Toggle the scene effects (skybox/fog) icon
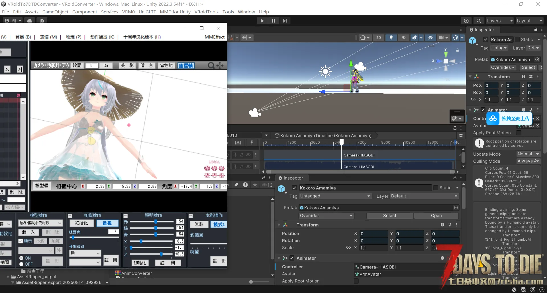The image size is (547, 293). 415,38
